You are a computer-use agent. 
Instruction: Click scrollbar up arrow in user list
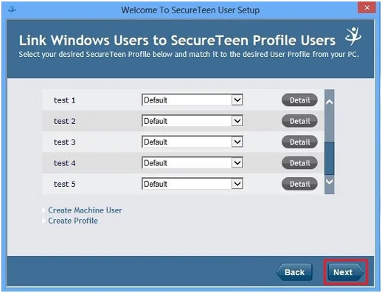330,102
